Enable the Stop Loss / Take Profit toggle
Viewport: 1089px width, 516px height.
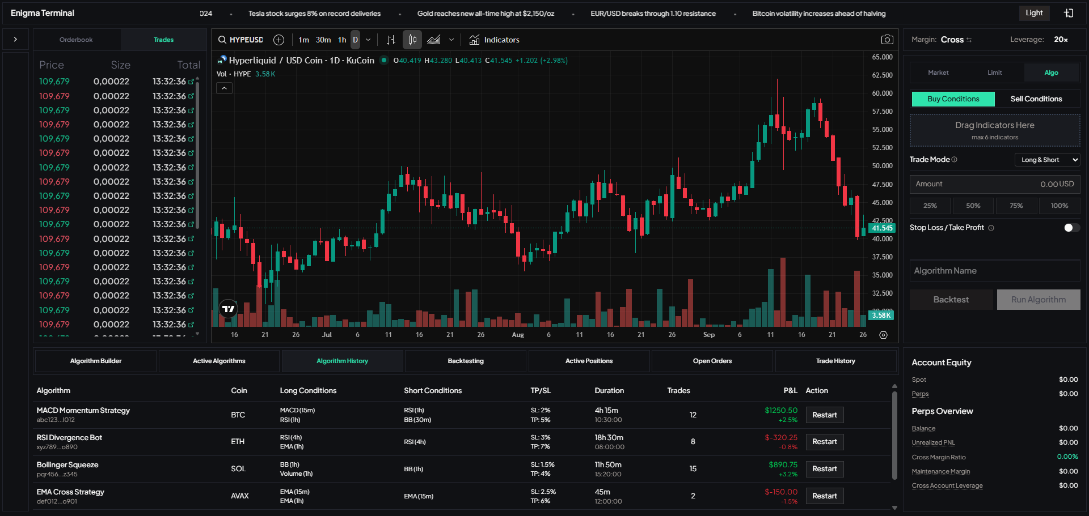click(x=1070, y=227)
